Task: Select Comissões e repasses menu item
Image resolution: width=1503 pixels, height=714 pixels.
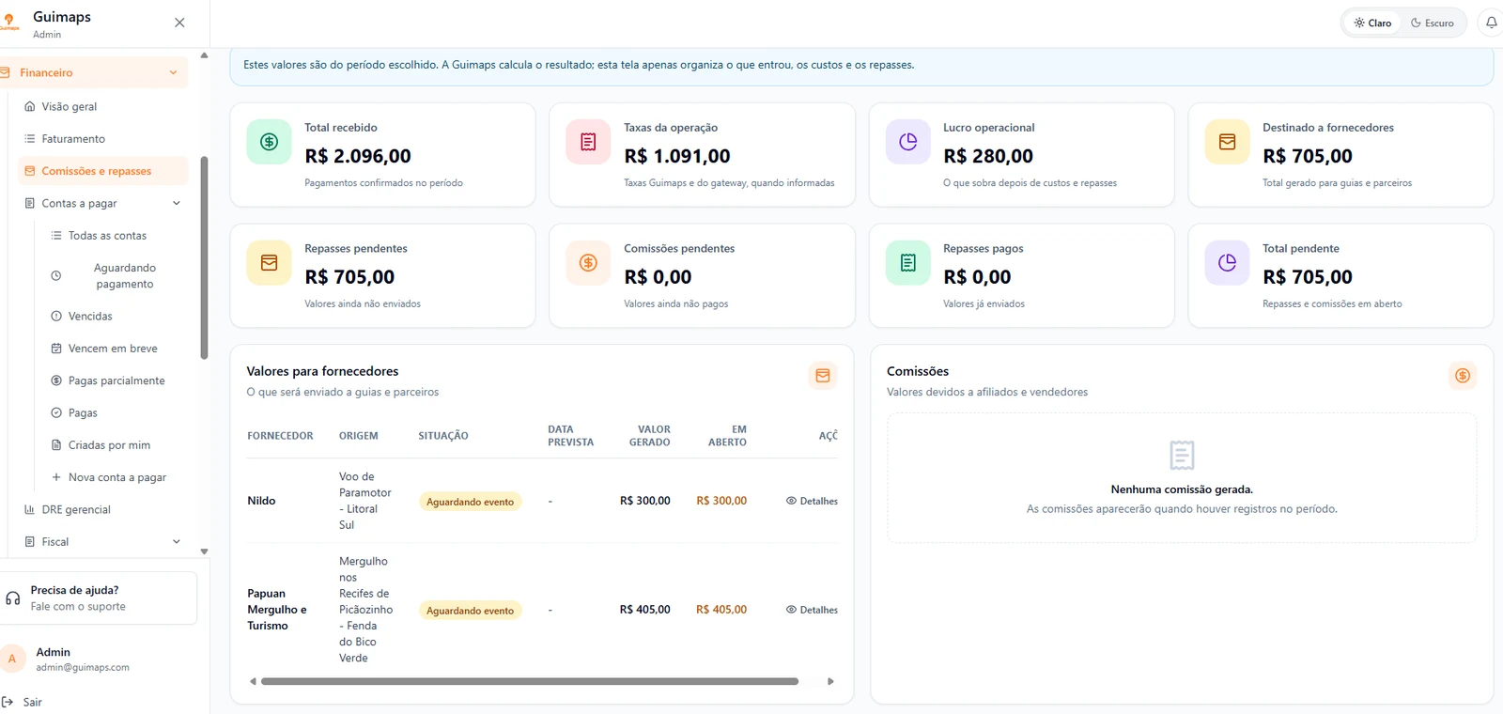Action: click(x=103, y=171)
